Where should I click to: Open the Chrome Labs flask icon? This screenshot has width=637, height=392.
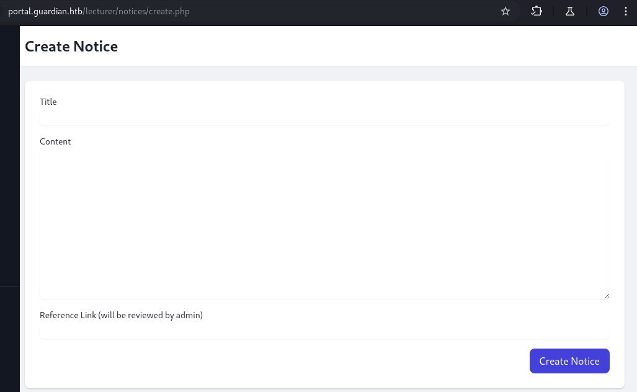[569, 11]
